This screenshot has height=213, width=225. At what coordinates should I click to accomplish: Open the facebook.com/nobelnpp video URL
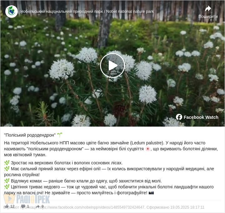click(x=91, y=207)
